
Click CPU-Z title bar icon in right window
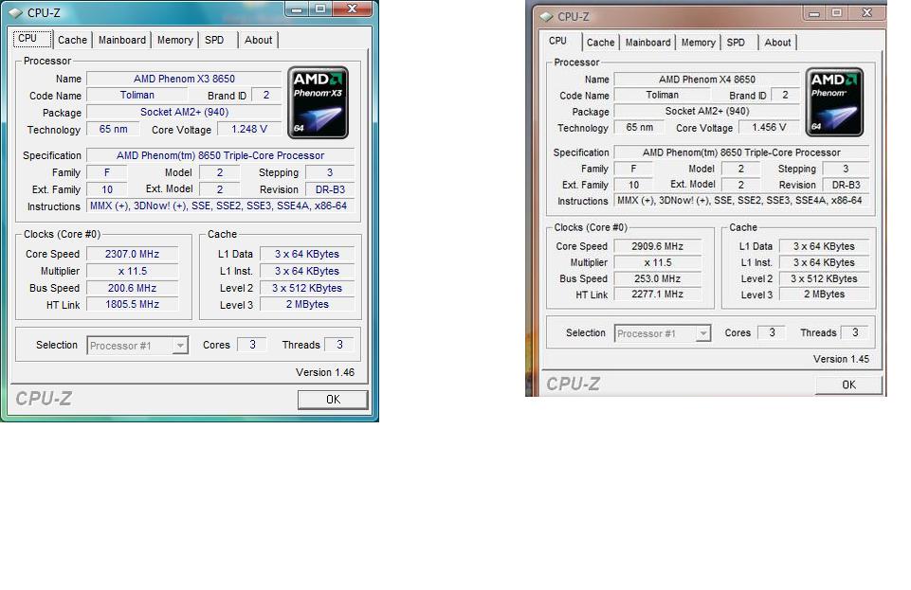coord(546,17)
